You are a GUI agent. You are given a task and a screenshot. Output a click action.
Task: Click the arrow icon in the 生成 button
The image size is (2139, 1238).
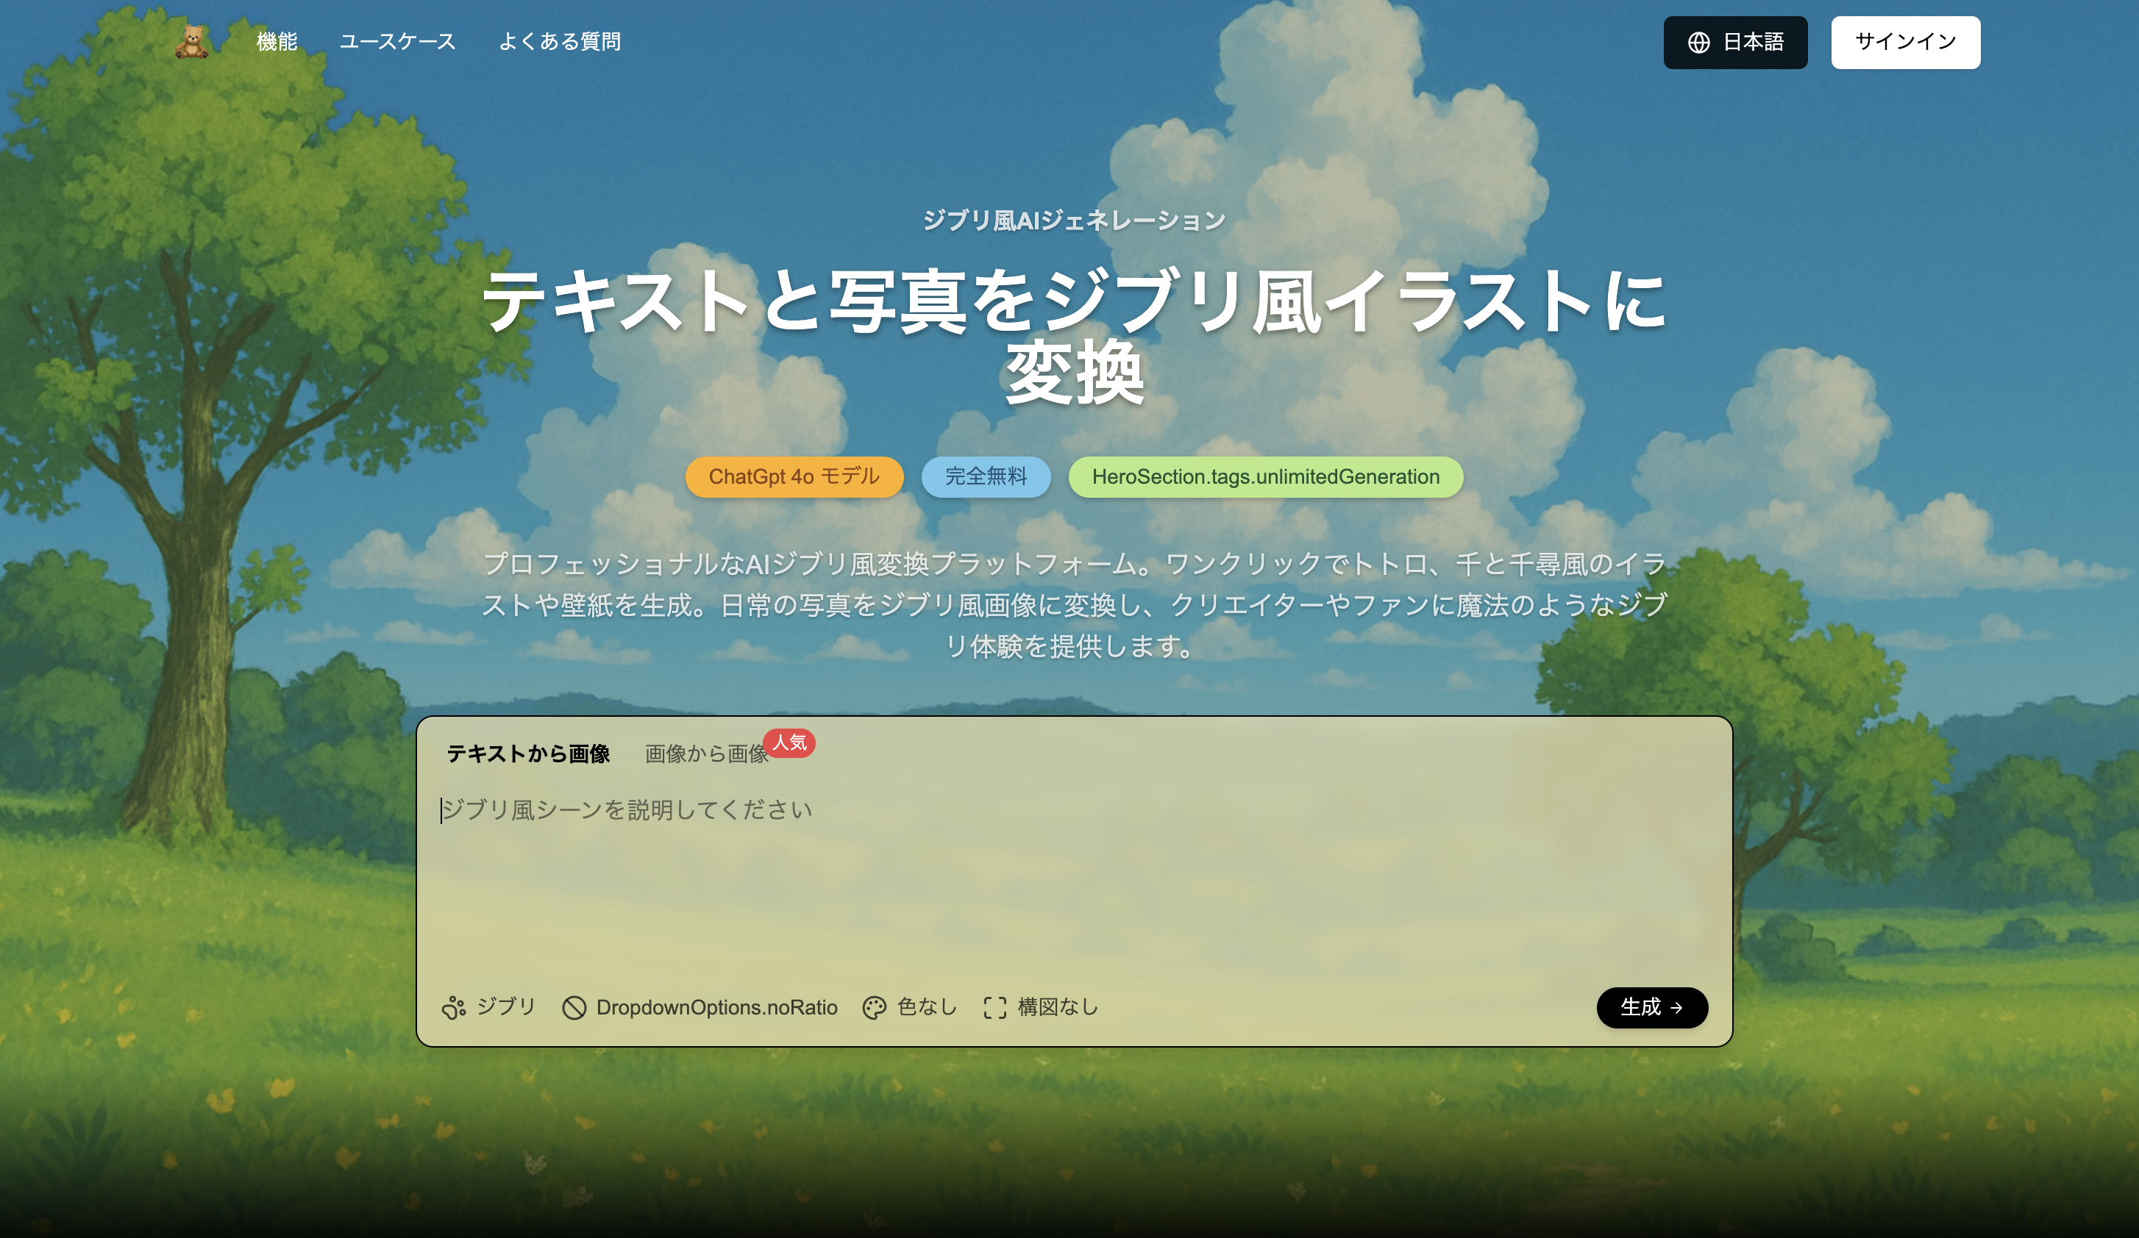[x=1676, y=1008]
